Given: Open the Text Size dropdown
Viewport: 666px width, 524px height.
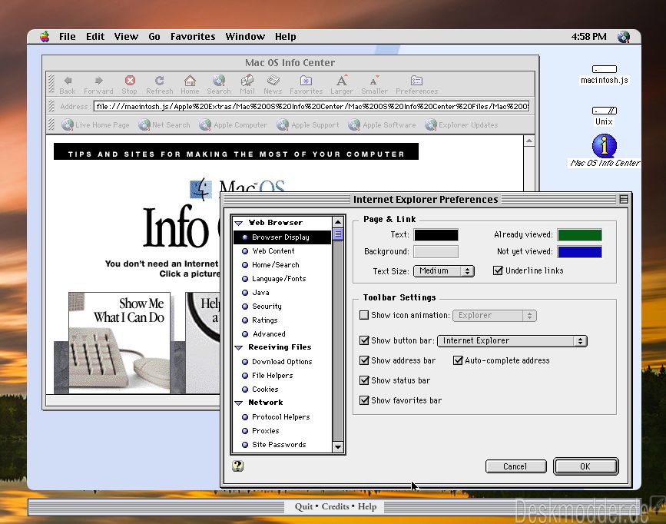Looking at the screenshot, I should pos(444,270).
